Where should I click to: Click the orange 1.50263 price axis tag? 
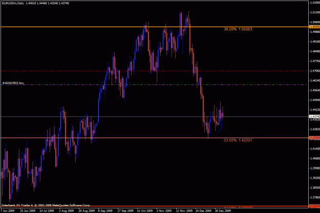314,27
